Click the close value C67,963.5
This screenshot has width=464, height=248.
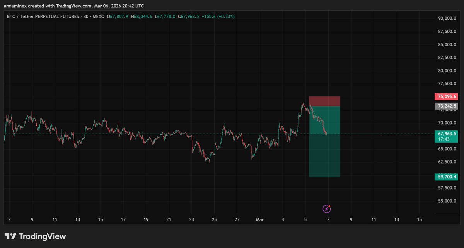pos(188,17)
